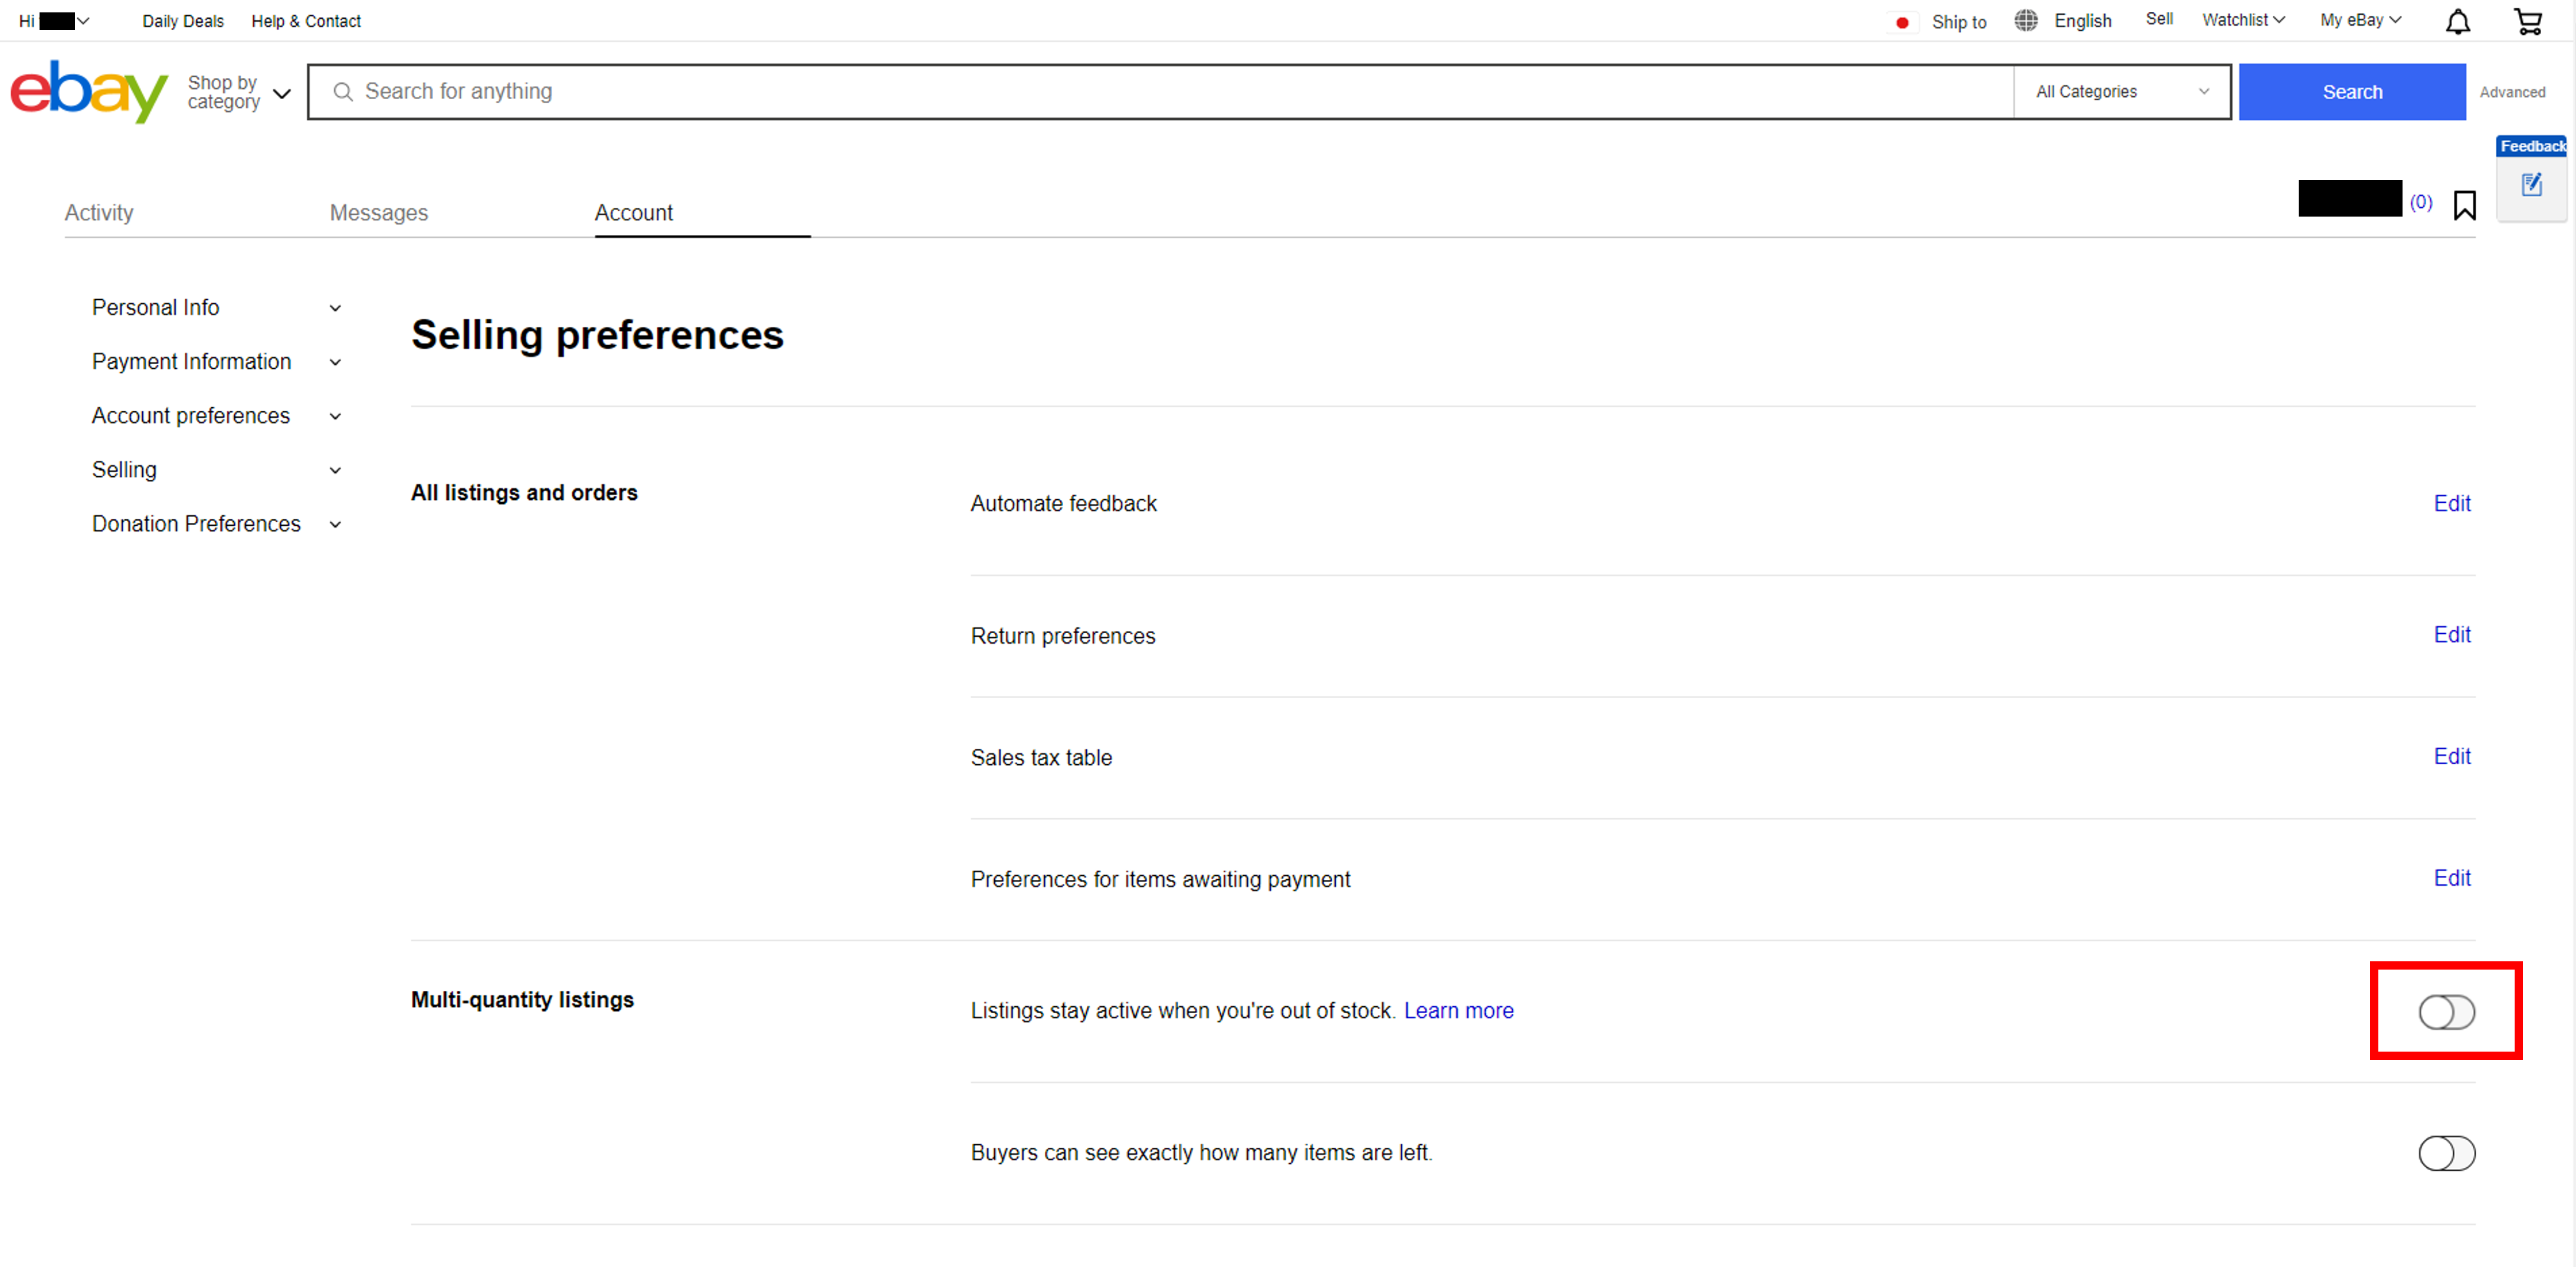This screenshot has height=1267, width=2576.
Task: Switch to the Activity tab
Action: tap(99, 212)
